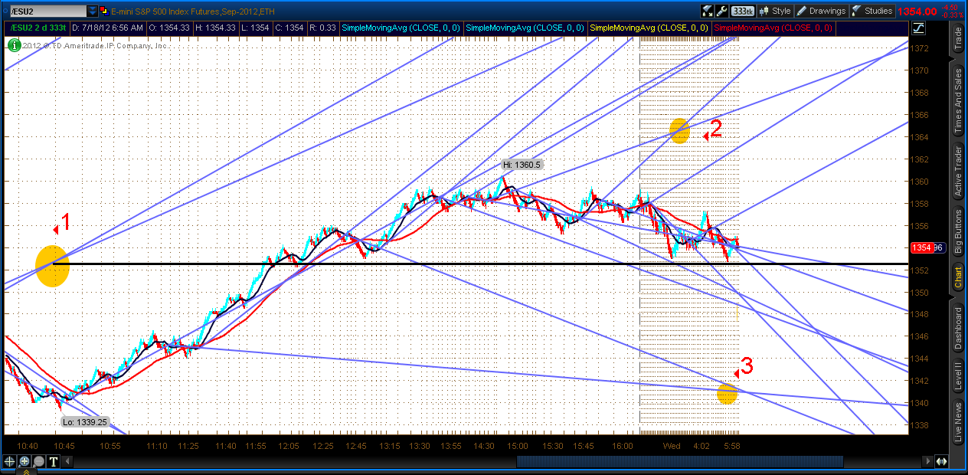The width and height of the screenshot is (968, 475).
Task: Open the Times And Sales side tab
Action: (957, 100)
